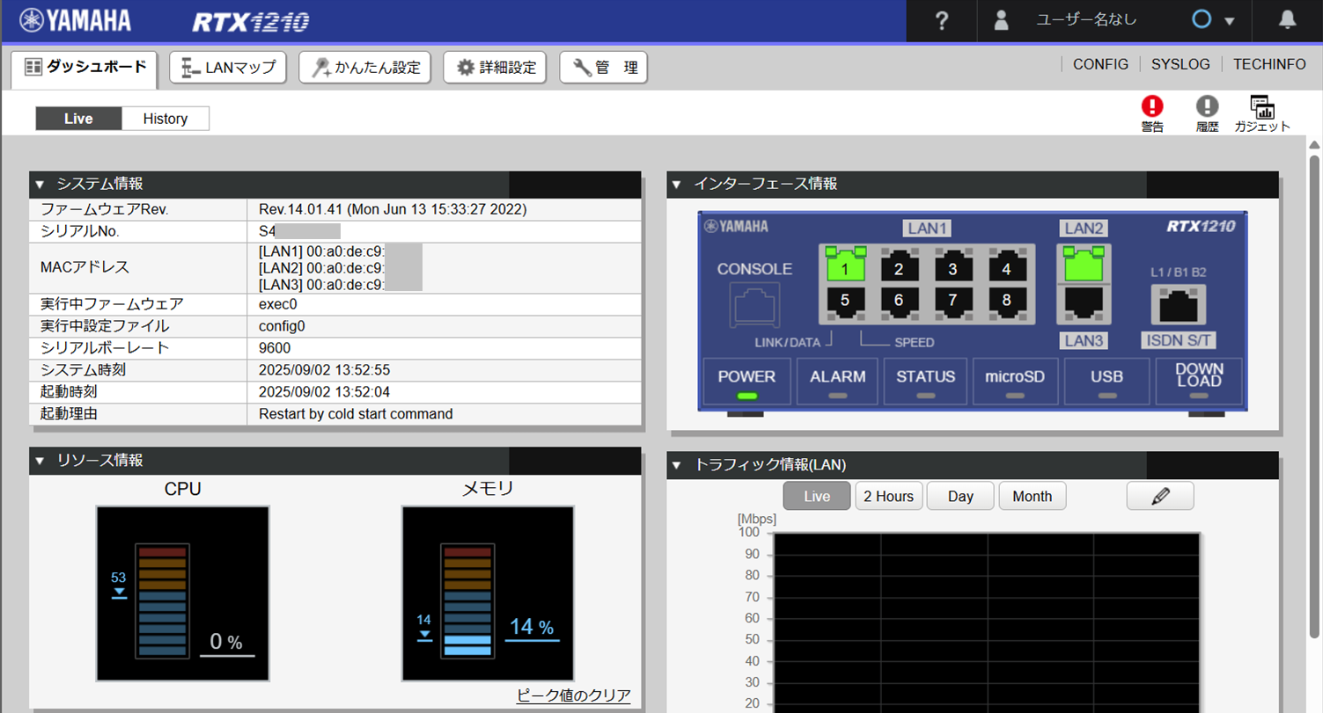The height and width of the screenshot is (713, 1323).
Task: Click ピーク値のクリア link
Action: pos(573,695)
